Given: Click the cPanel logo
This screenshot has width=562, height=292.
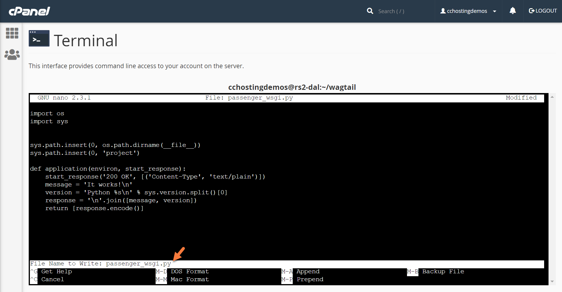Looking at the screenshot, I should 29,11.
